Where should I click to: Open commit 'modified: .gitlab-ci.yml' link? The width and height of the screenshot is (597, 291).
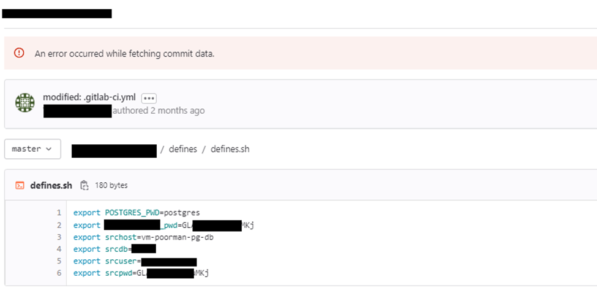point(89,97)
